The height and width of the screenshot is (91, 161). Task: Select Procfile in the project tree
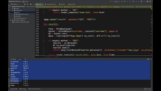pos(18,16)
